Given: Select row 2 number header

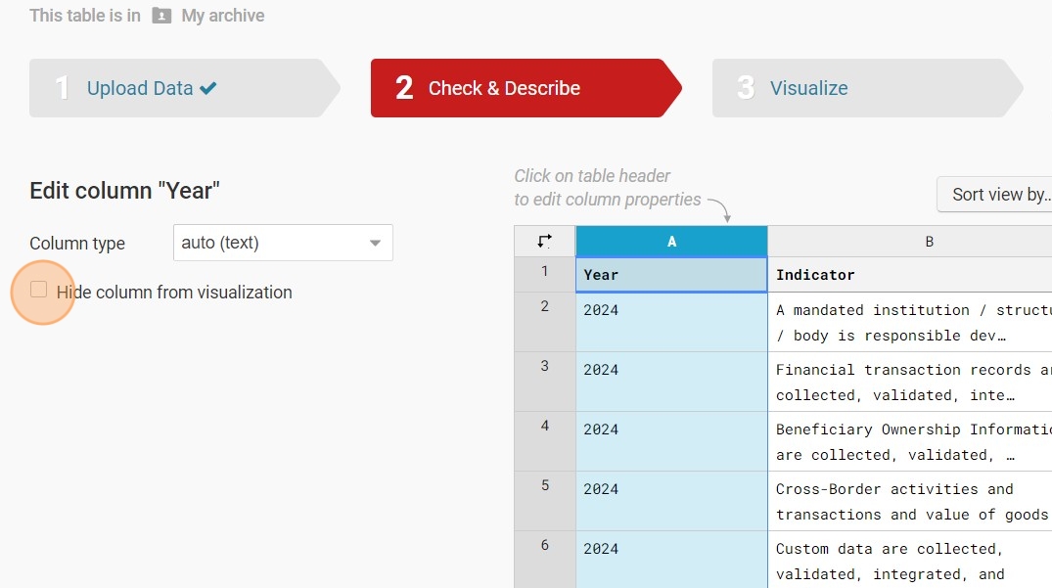Looking at the screenshot, I should tap(545, 307).
